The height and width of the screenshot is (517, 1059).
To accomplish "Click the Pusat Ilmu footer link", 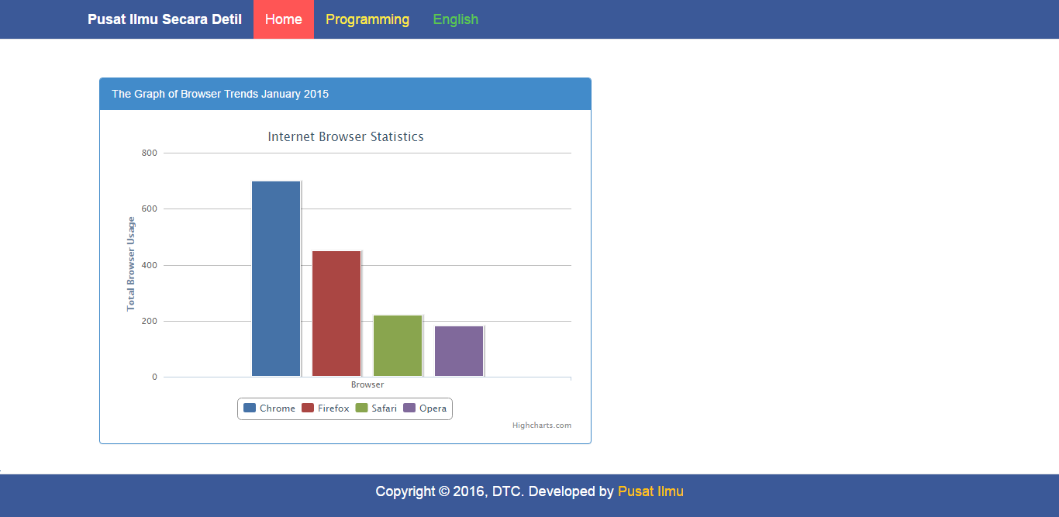I will [650, 491].
